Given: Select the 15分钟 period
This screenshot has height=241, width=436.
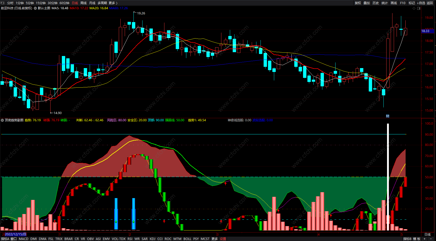Looking at the screenshot, I should point(41,3).
